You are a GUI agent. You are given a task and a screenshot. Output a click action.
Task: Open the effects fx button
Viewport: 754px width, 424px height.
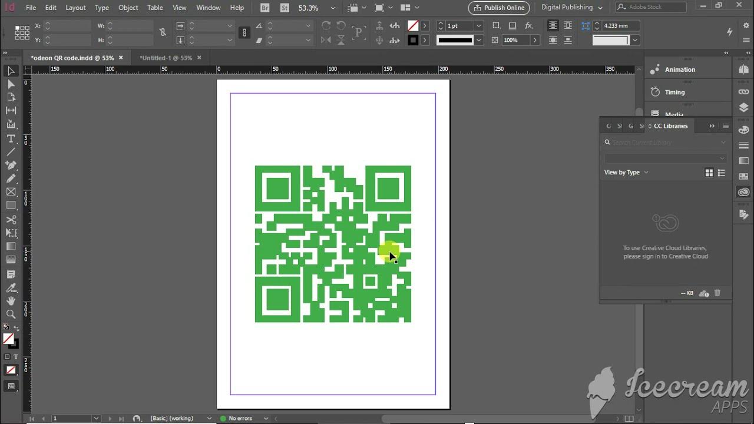(x=529, y=26)
